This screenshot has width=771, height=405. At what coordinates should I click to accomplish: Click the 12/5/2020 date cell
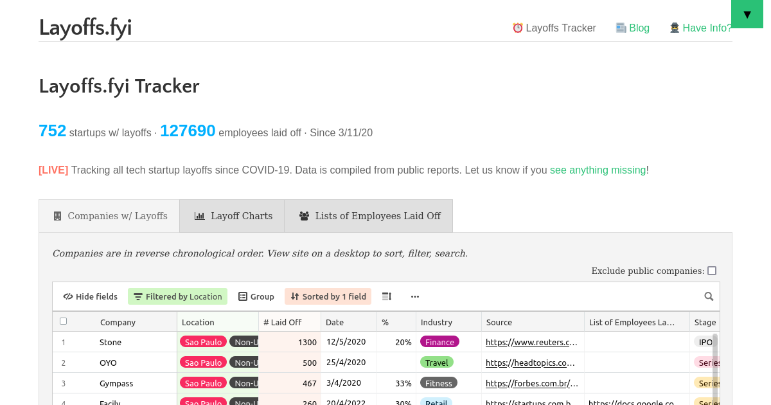(349, 342)
